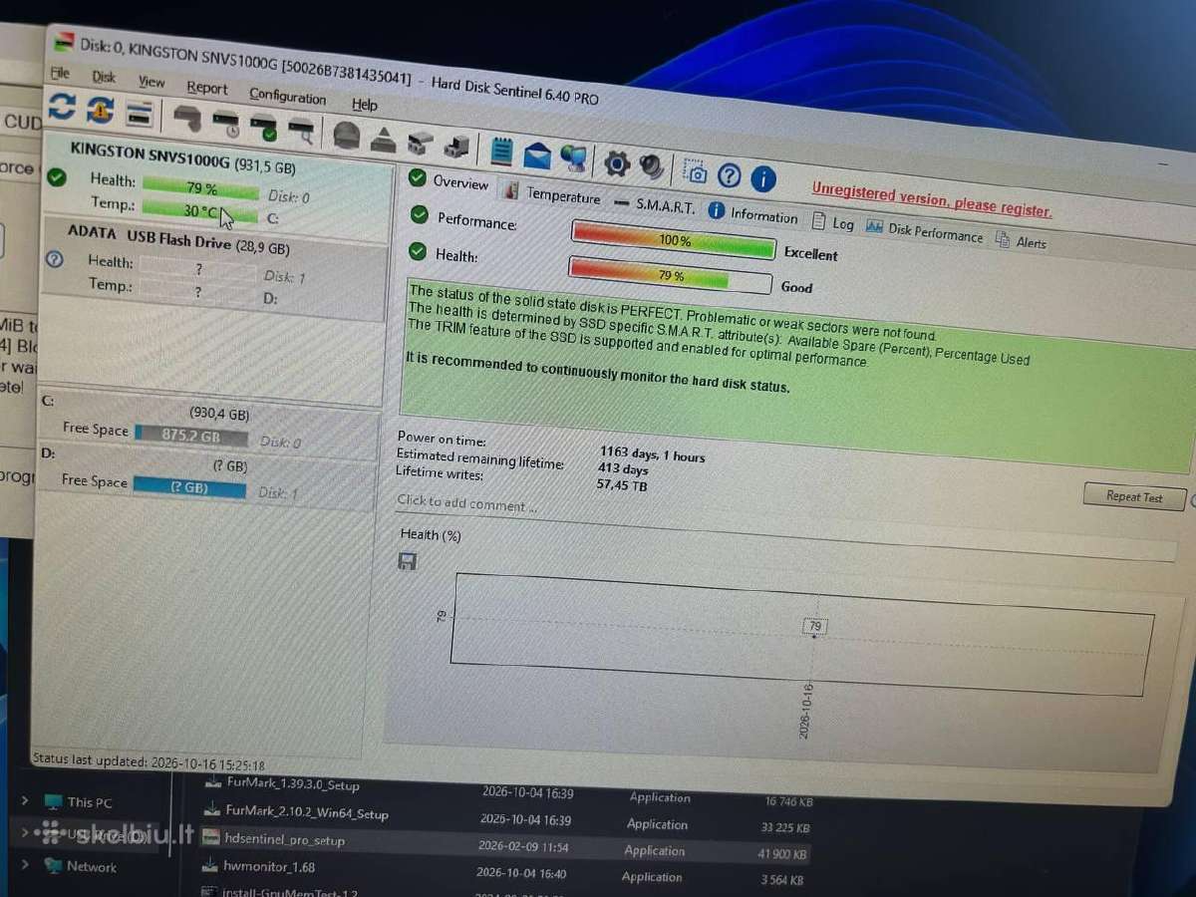
Task: Open the Disk Performance tab
Action: coord(924,231)
